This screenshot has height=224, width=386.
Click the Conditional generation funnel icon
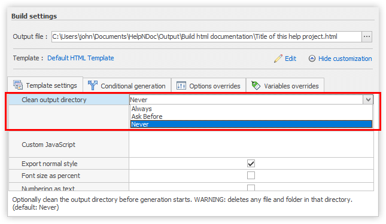coord(93,85)
